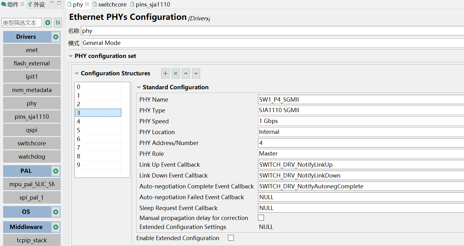
Task: Open the tcpip_stack middleware settings
Action: [x=32, y=240]
